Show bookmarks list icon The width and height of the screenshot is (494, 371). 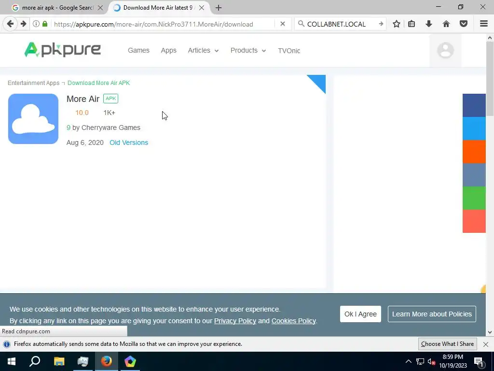pos(412,24)
